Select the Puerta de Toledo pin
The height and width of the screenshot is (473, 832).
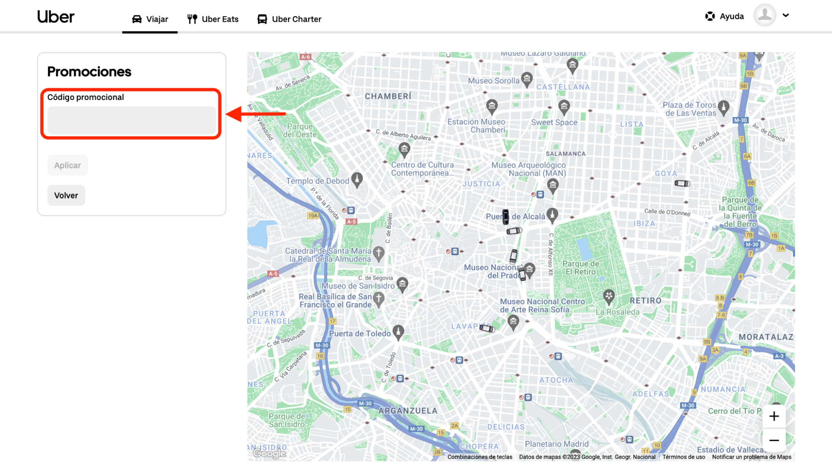(398, 332)
